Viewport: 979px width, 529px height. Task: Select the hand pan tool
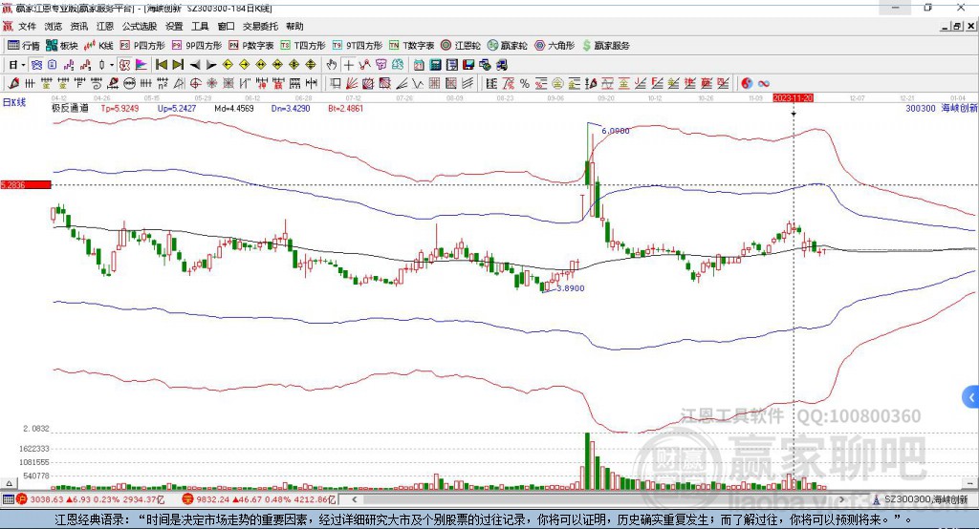[x=332, y=65]
